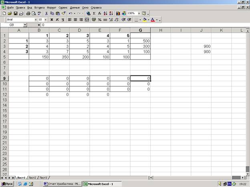Insert hyperlink globe icon
The image size is (250, 187).
[x=89, y=14]
